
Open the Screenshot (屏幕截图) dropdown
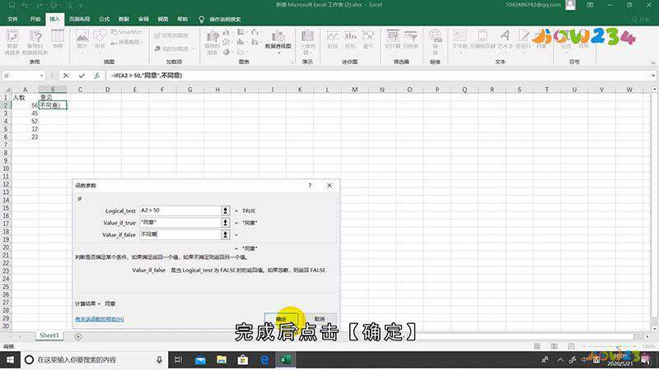[x=128, y=43]
